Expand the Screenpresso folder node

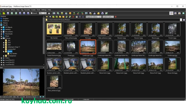point(4,56)
